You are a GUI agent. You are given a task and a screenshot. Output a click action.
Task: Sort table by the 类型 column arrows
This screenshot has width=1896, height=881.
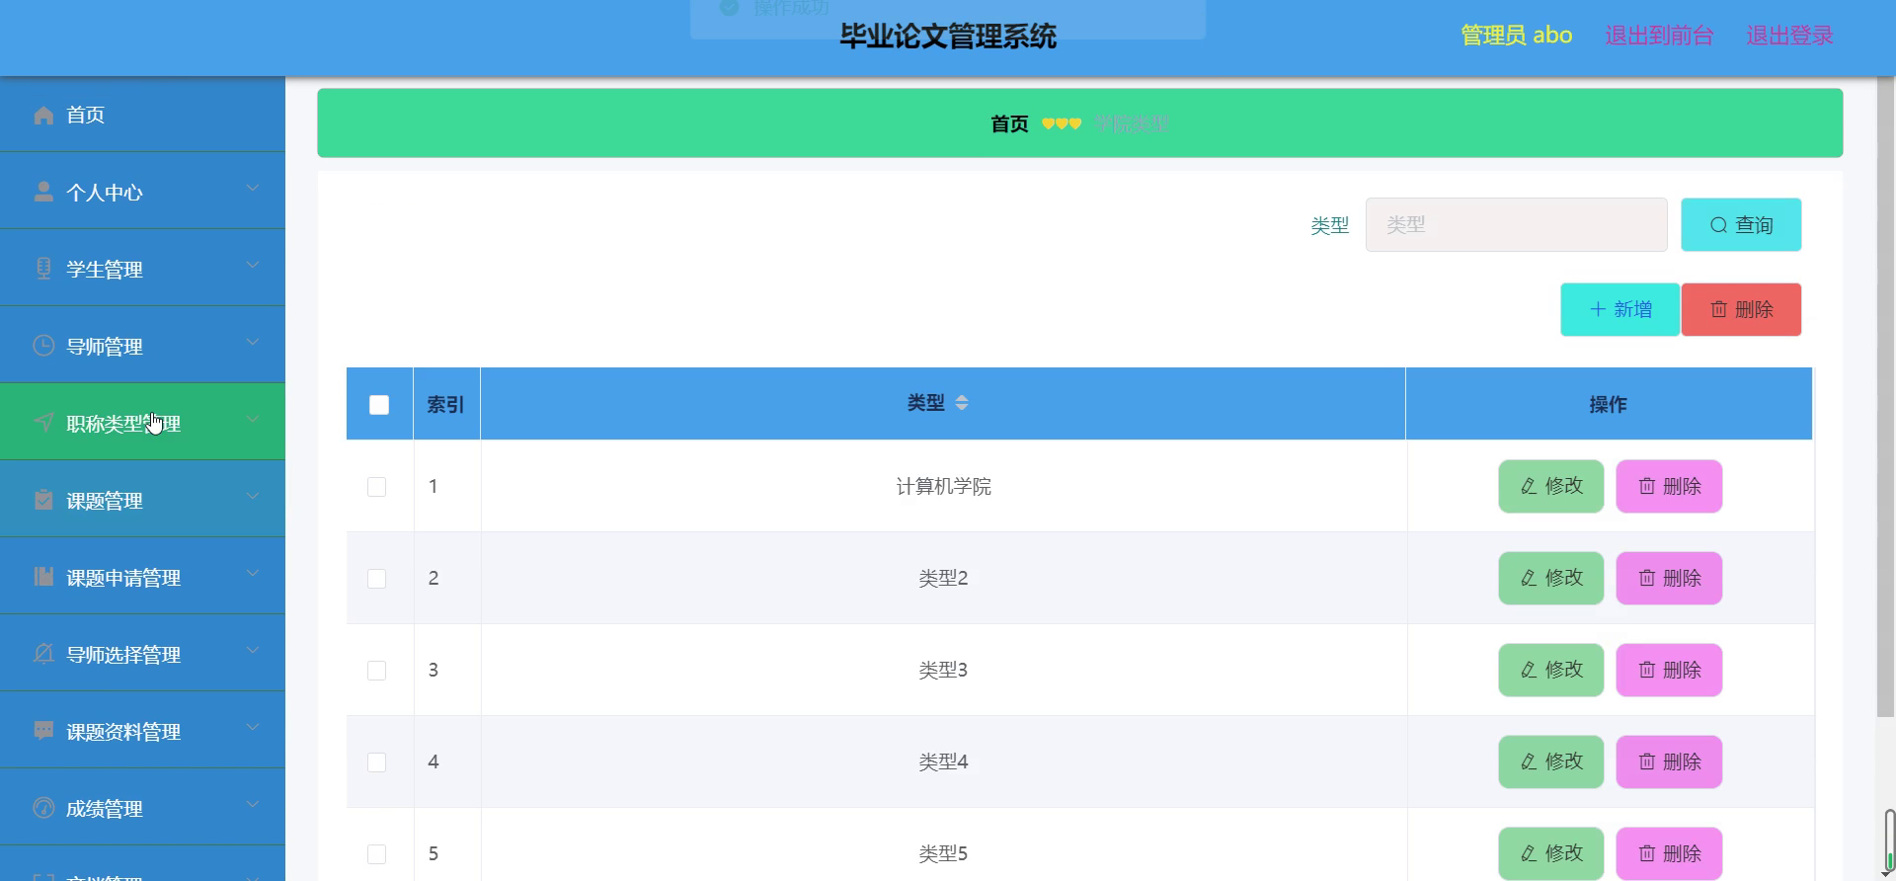(962, 403)
